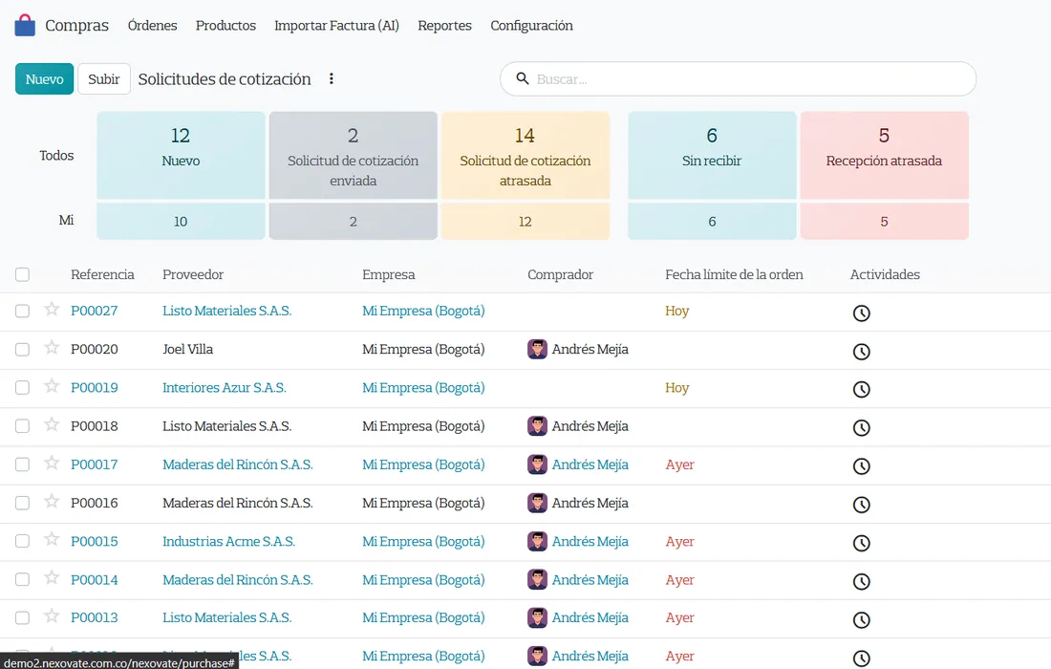Image resolution: width=1051 pixels, height=669 pixels.
Task: Mark P00020 as favorite with star
Action: [x=52, y=347]
